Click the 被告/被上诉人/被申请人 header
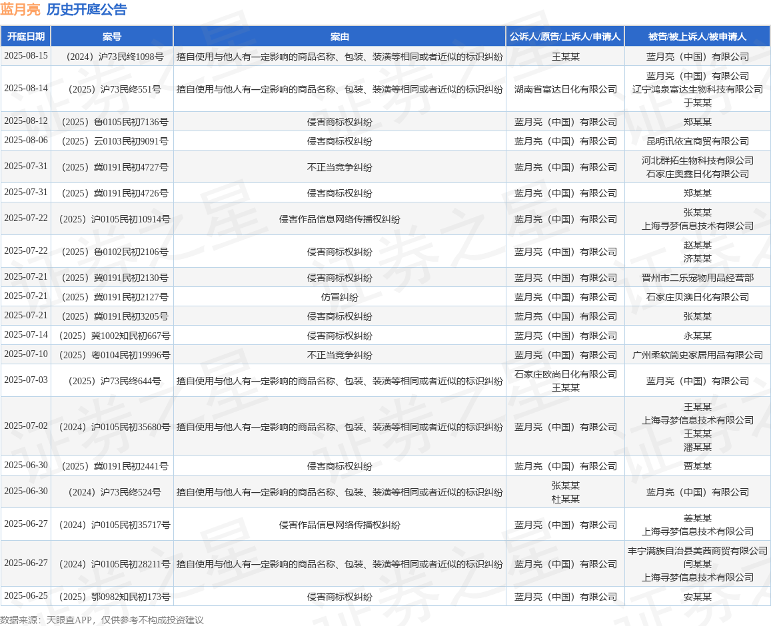The height and width of the screenshot is (626, 771). [697, 37]
